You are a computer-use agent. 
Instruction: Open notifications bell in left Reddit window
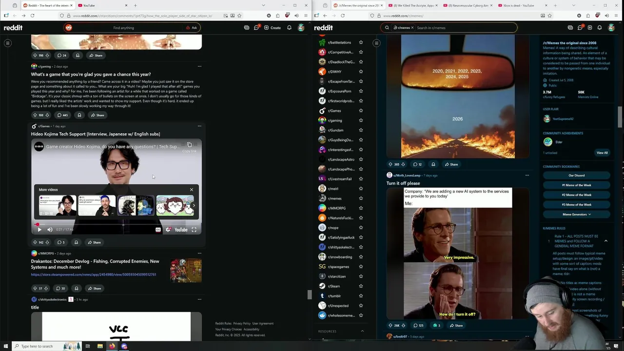coord(289,28)
